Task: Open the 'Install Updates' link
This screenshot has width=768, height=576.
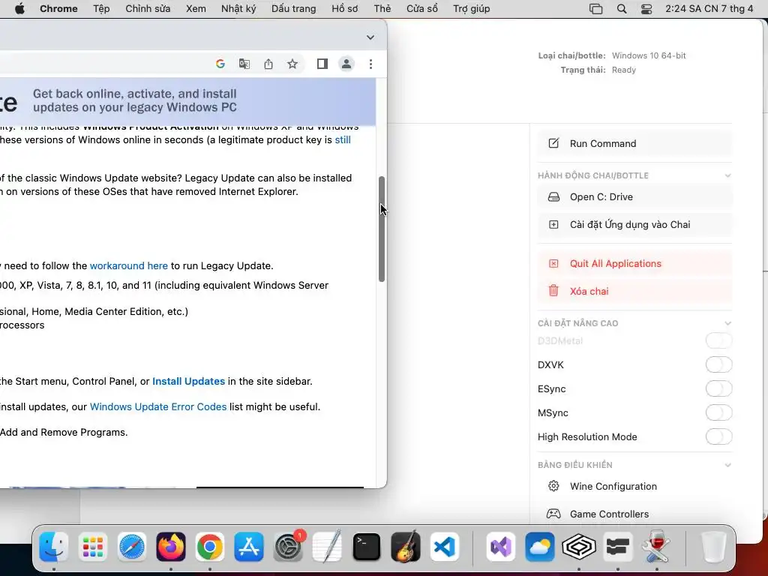Action: point(188,381)
